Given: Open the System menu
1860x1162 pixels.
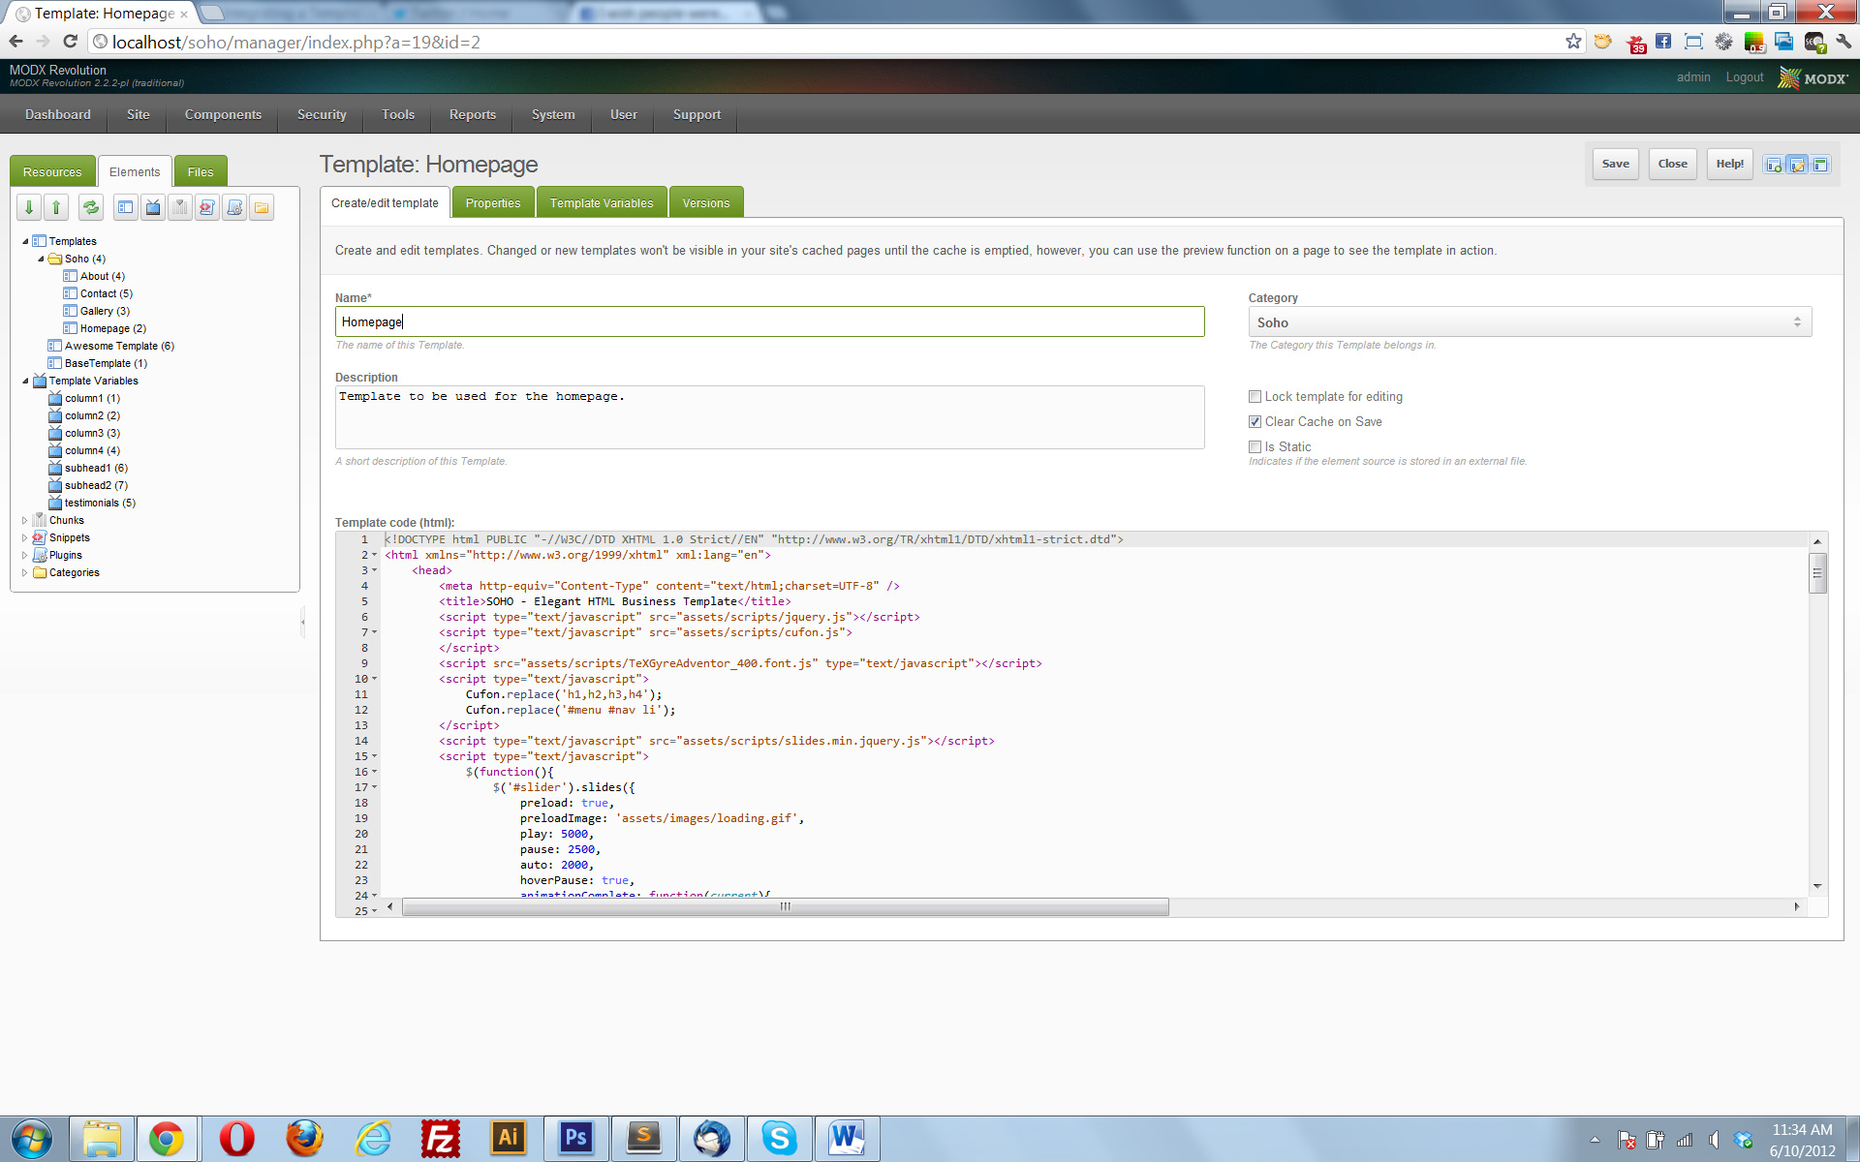Looking at the screenshot, I should tap(553, 114).
